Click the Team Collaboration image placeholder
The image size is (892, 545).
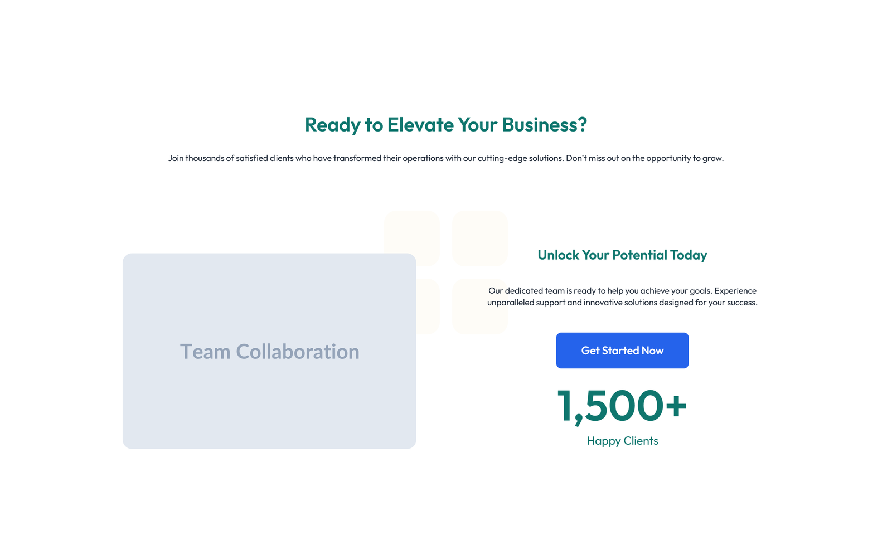269,351
